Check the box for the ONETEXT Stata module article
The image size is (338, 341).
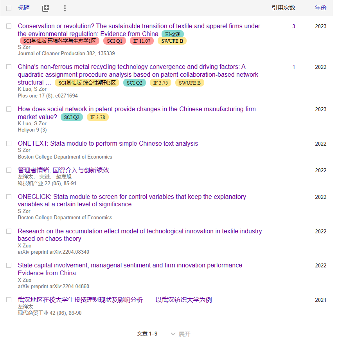[9, 144]
